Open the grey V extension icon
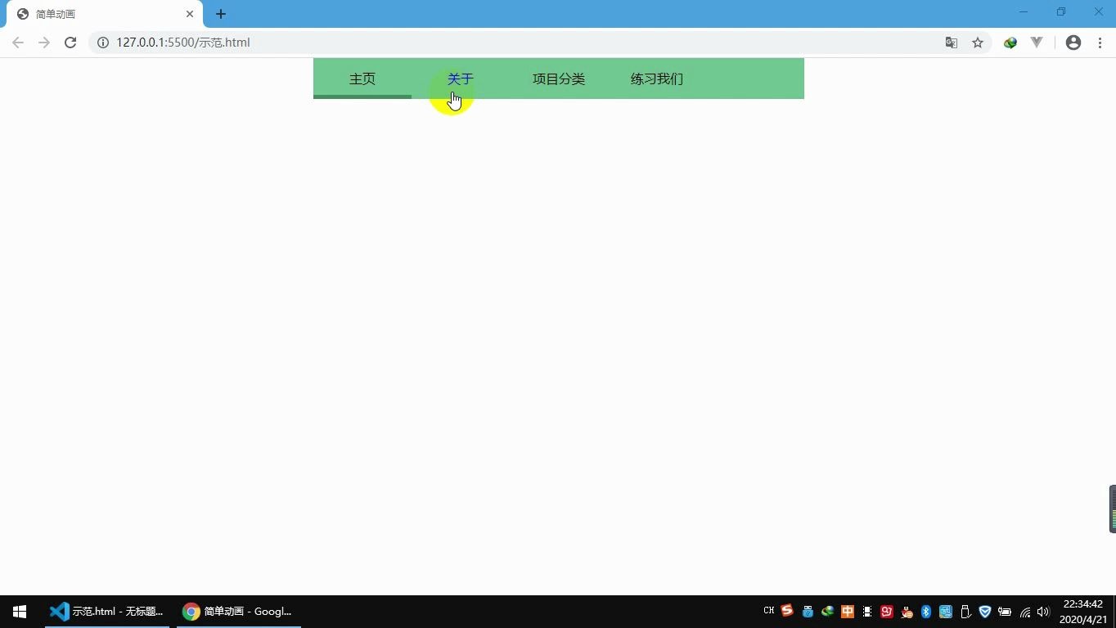 (x=1037, y=43)
